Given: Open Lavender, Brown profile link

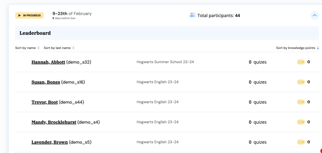Looking at the screenshot, I should (x=49, y=142).
